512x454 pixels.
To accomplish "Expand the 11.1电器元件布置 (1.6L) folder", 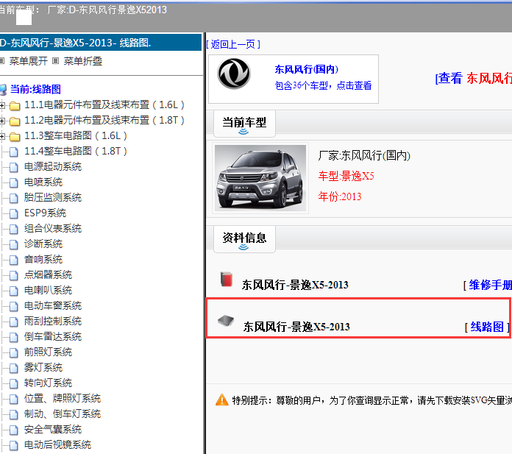I will coord(2,105).
